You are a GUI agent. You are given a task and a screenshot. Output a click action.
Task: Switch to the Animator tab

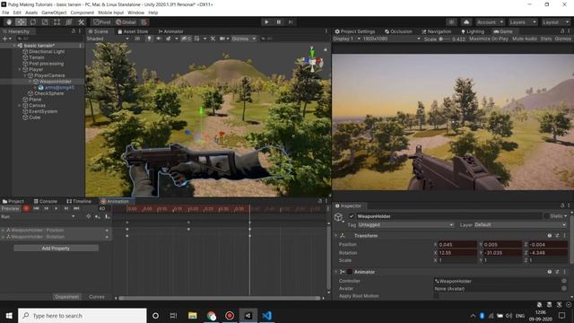[x=170, y=31]
